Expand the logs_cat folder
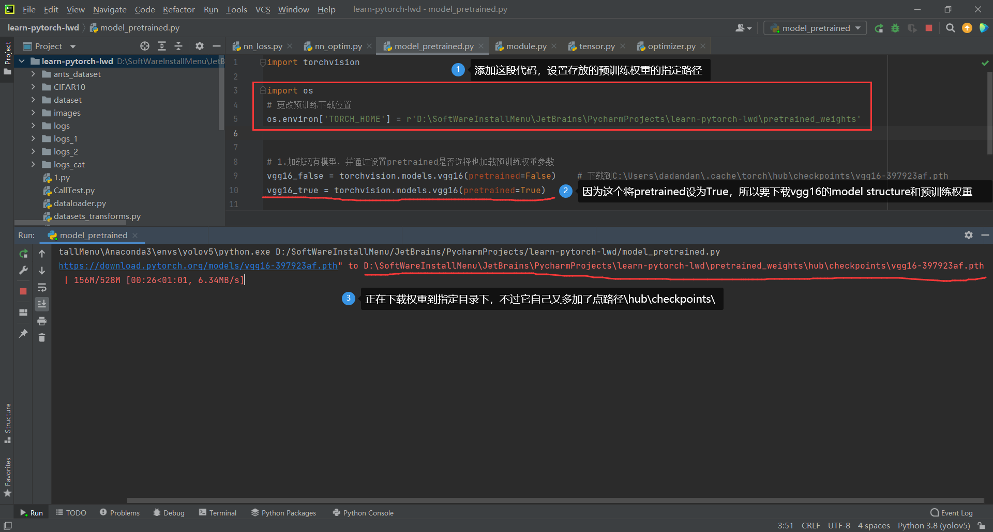 point(33,164)
